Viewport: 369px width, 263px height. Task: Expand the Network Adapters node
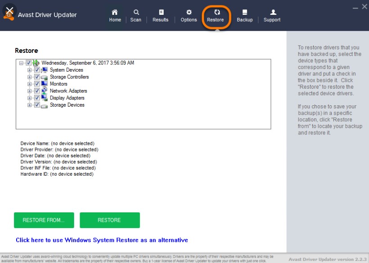(29, 91)
